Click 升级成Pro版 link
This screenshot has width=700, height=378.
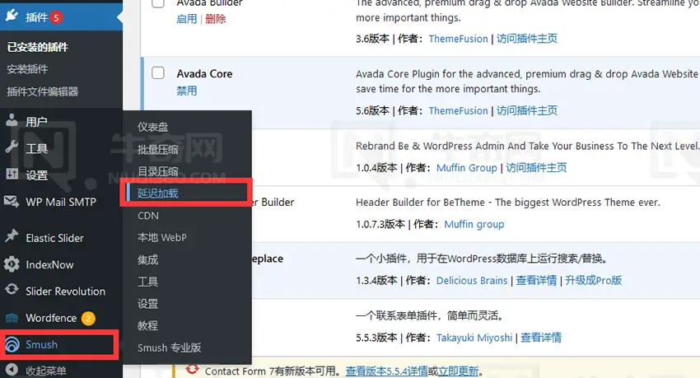click(x=592, y=280)
